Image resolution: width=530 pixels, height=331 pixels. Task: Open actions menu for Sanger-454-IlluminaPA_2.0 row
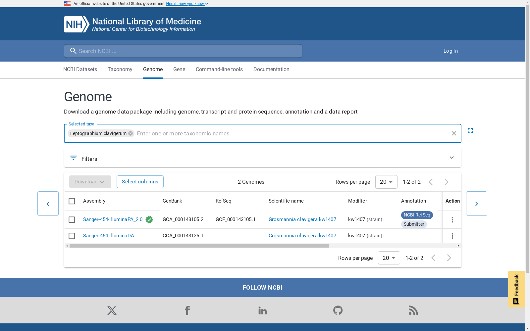(x=452, y=219)
